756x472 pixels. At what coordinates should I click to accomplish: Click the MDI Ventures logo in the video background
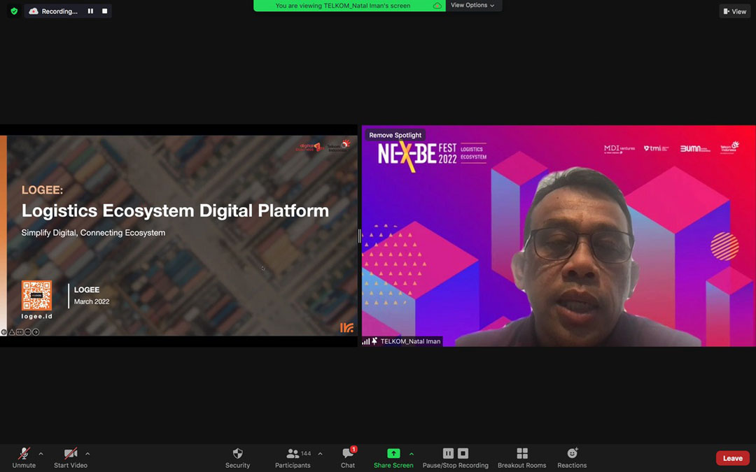coord(619,149)
